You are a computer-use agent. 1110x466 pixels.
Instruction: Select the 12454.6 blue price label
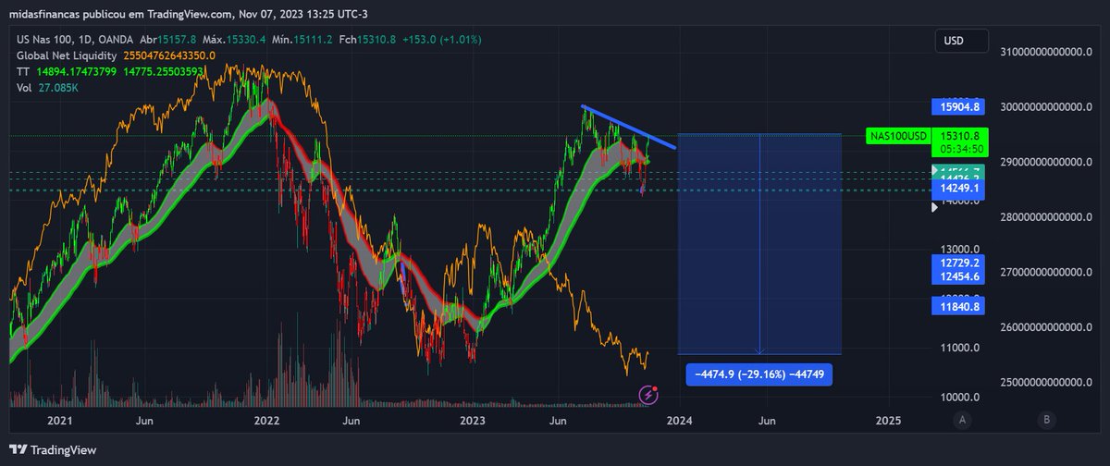click(x=960, y=277)
